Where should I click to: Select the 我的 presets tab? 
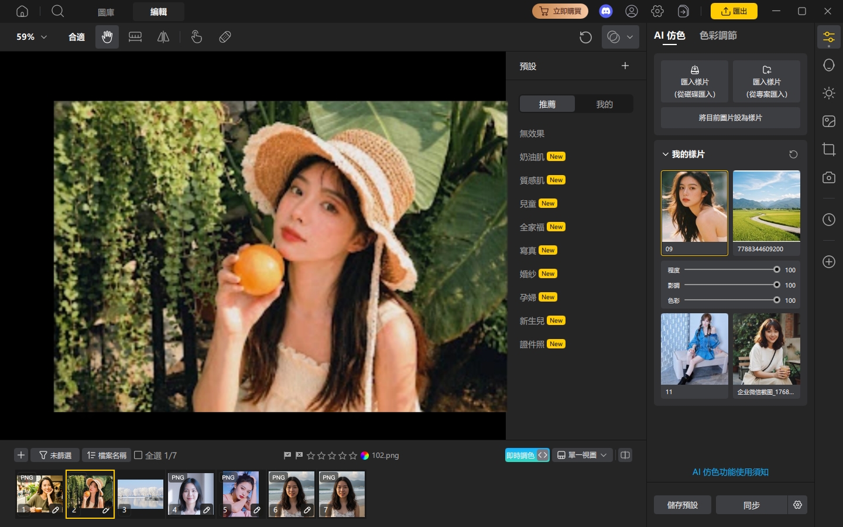coord(605,104)
